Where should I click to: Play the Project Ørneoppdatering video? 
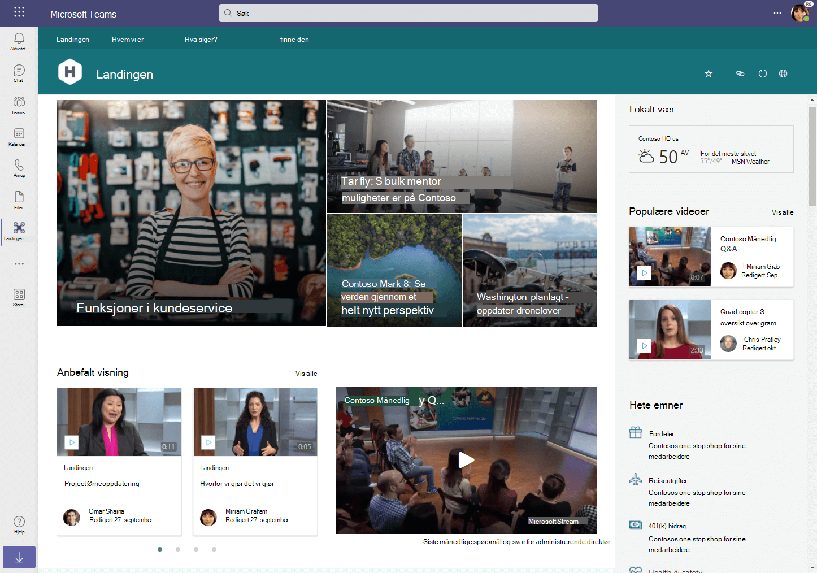click(x=72, y=442)
